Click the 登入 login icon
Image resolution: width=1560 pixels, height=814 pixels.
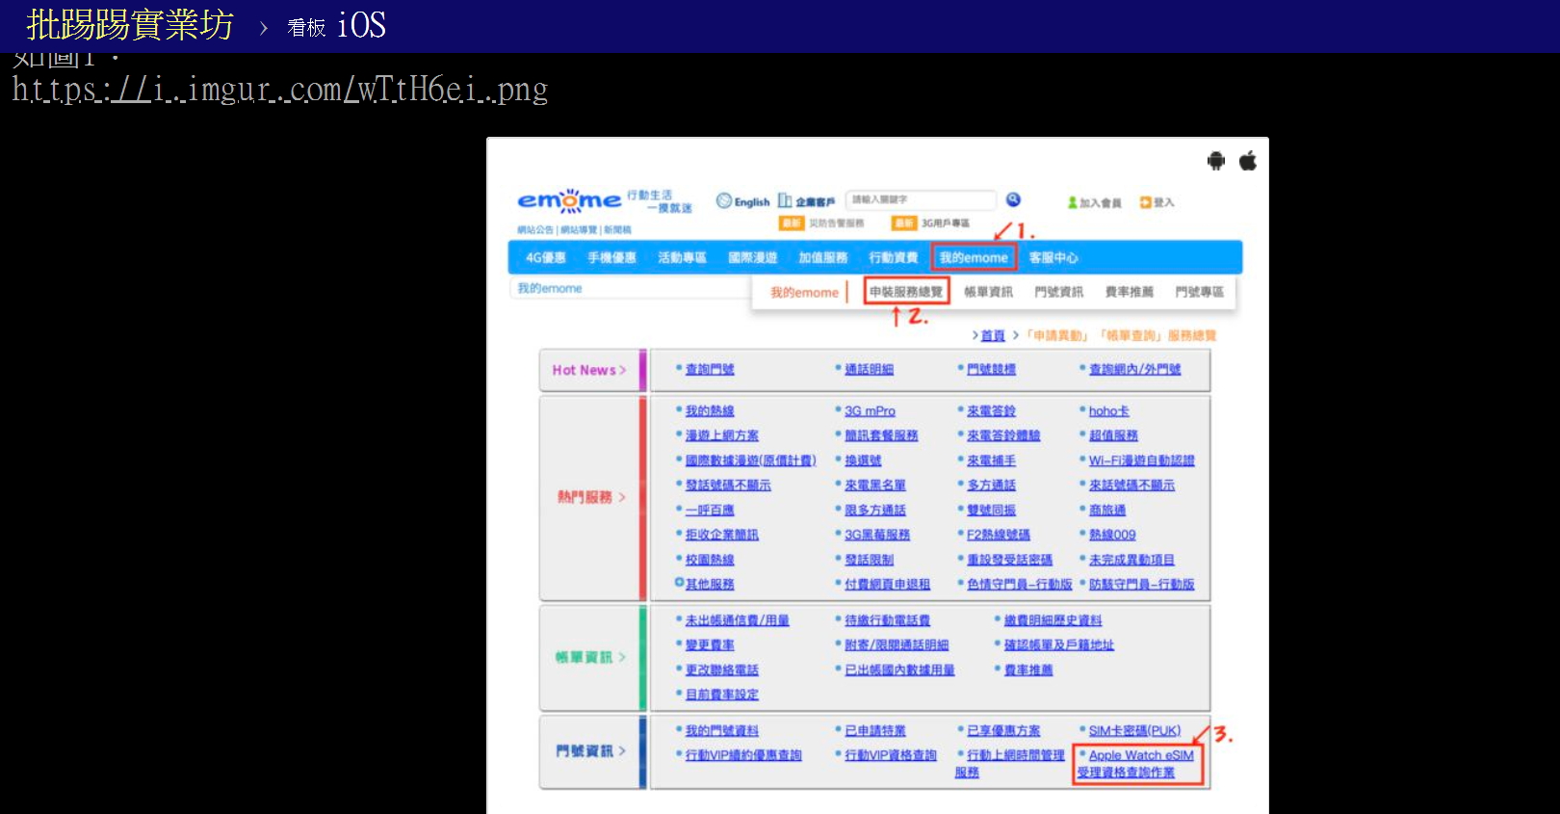coord(1146,202)
